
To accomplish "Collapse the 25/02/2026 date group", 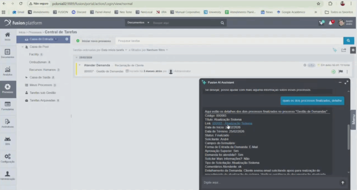I will pyautogui.click(x=76, y=57).
